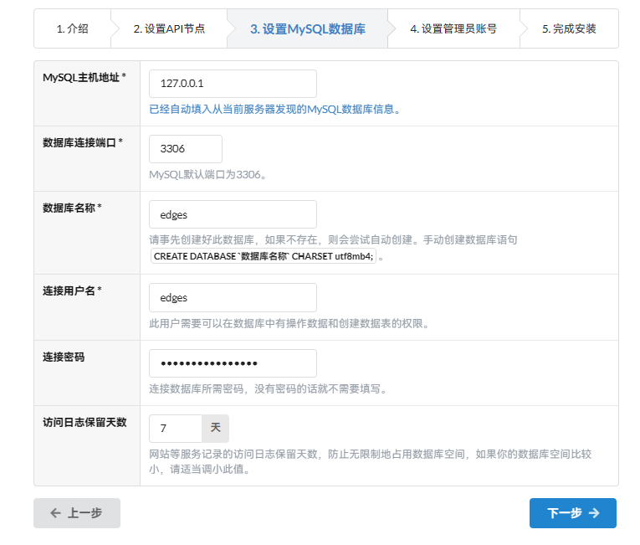Click the 数据库连接端口 input with 3306

point(185,149)
